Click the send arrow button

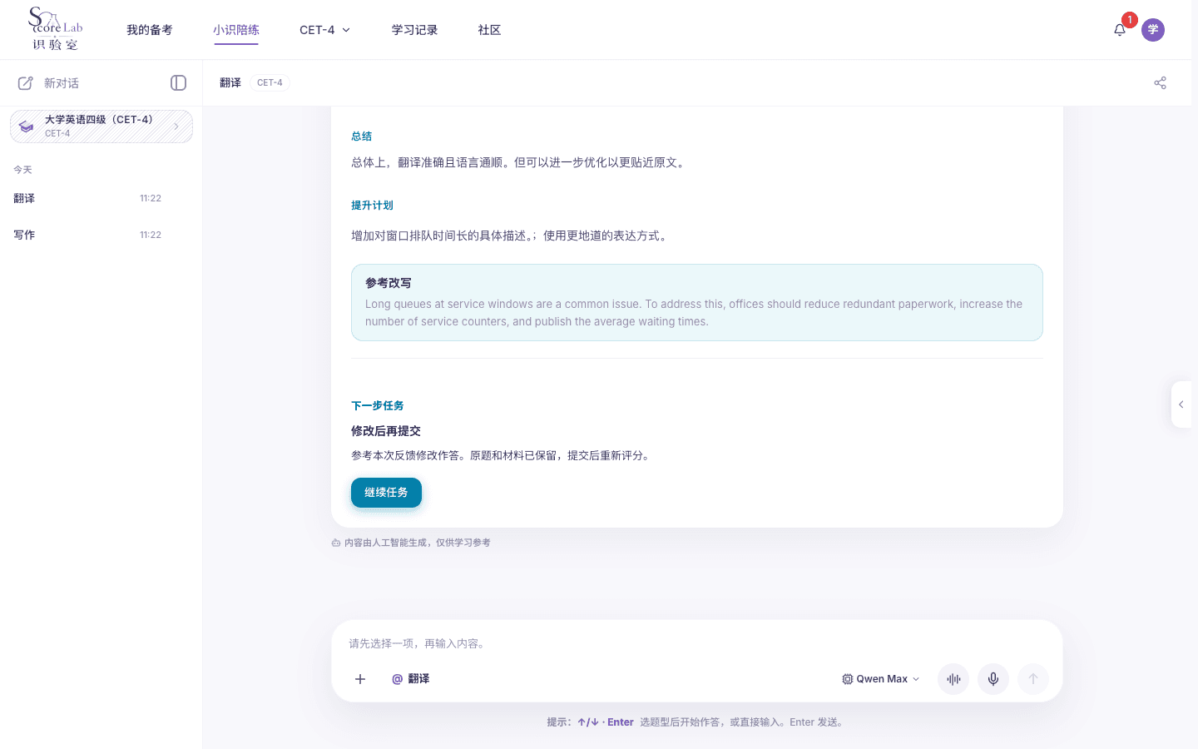click(1033, 679)
